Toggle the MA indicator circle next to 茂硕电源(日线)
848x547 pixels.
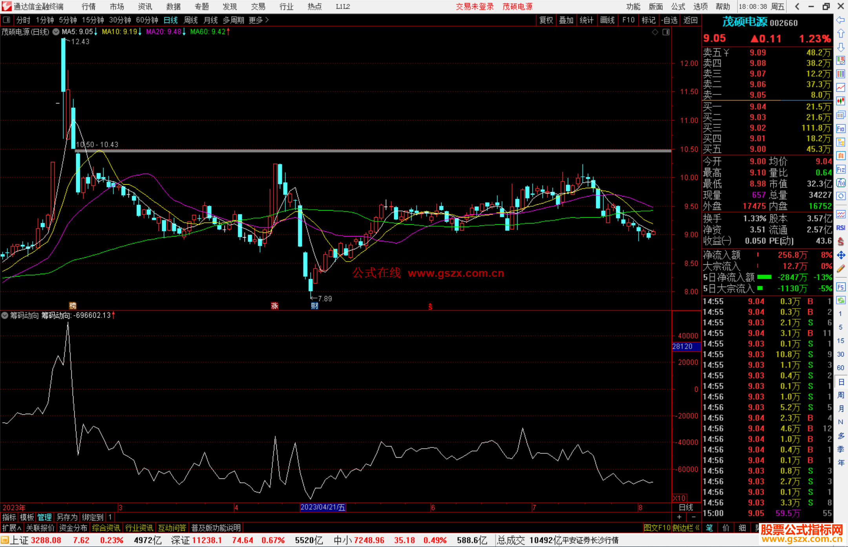click(56, 32)
